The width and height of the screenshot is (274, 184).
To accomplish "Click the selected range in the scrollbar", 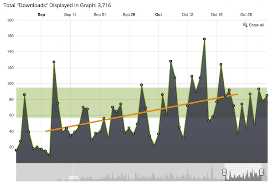I will pos(243,172).
